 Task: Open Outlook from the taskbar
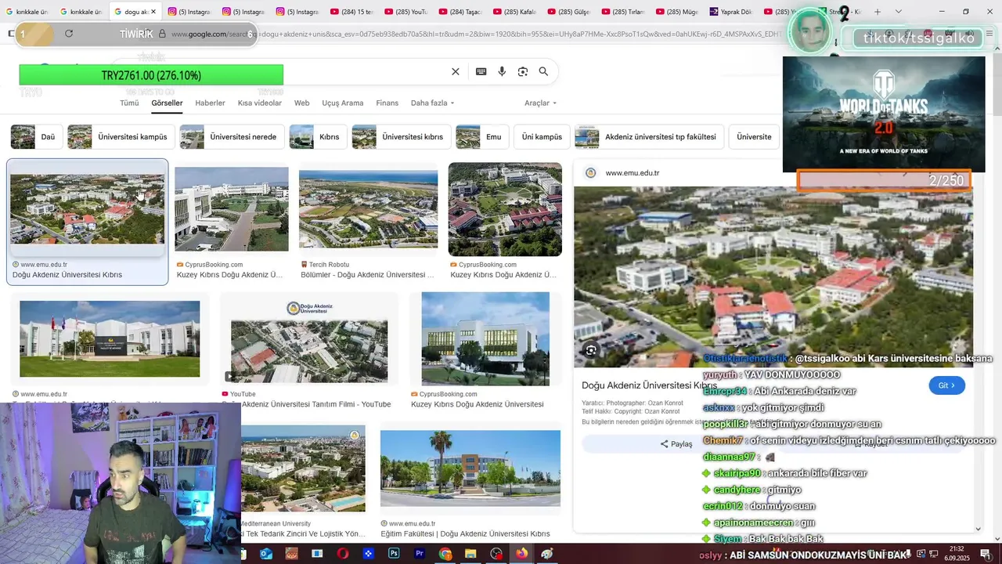[x=266, y=554]
